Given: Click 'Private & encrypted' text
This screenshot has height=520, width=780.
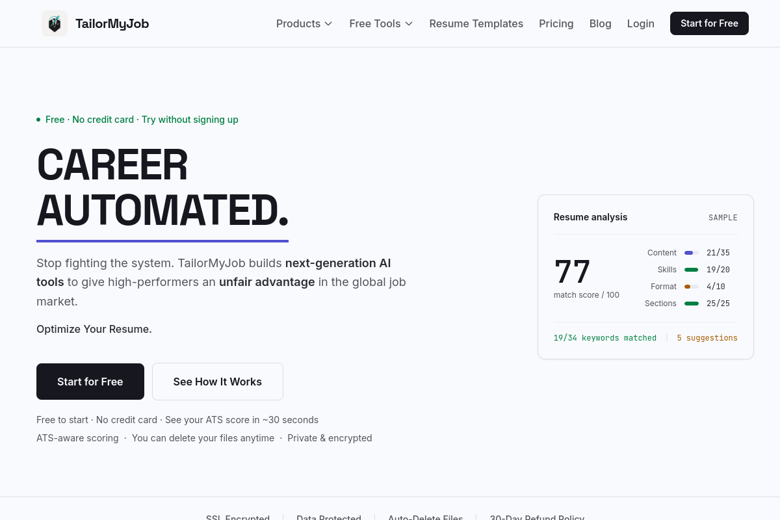Looking at the screenshot, I should click(x=330, y=438).
